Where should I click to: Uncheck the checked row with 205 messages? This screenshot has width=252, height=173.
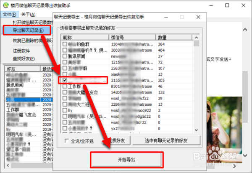coord(65,80)
